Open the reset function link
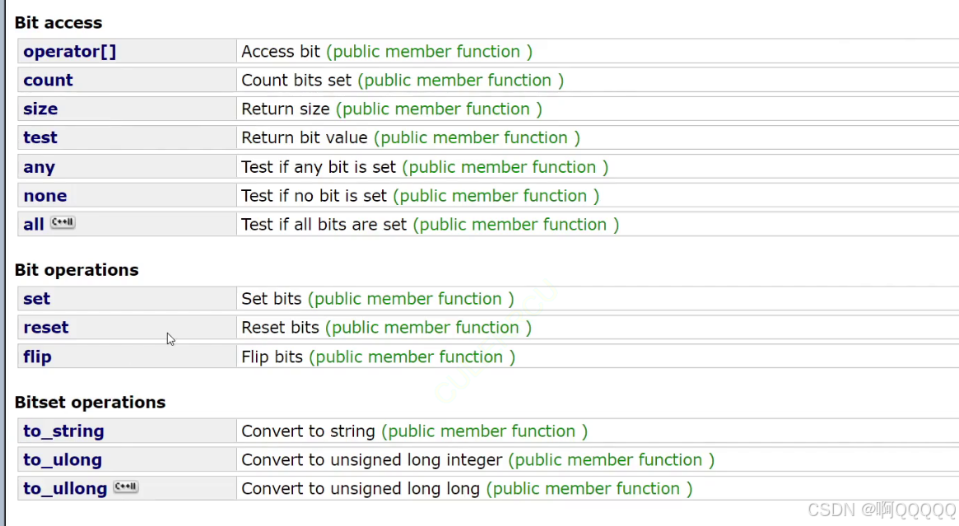The width and height of the screenshot is (959, 526). [x=46, y=328]
